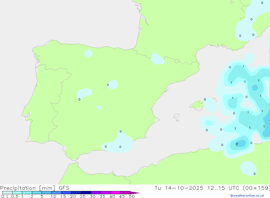Screen dimensions: 270x198
Task: Click the "12..15 UTC" time text
Action: click(x=223, y=188)
